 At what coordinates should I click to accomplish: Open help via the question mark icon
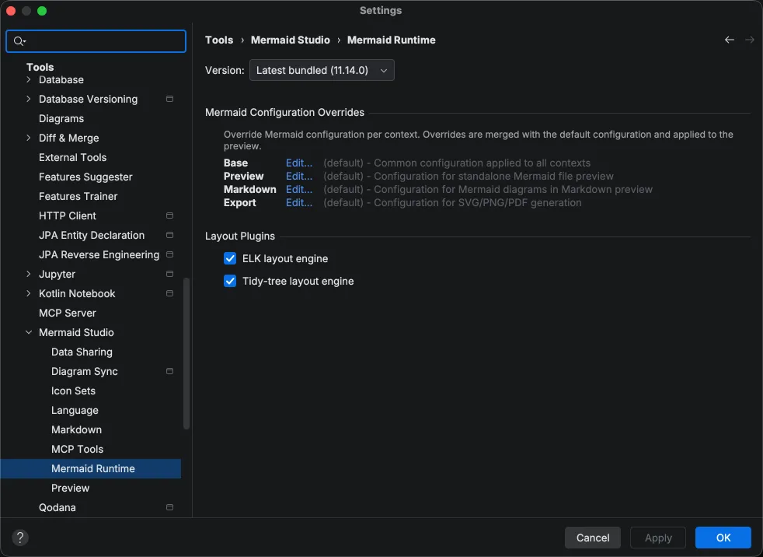pos(20,538)
